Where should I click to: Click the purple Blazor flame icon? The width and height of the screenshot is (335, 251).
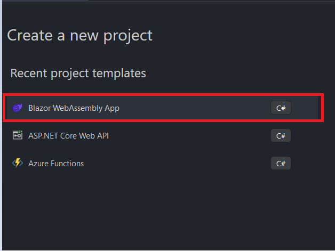coord(18,108)
